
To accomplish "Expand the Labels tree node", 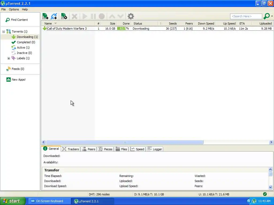I will (9, 58).
